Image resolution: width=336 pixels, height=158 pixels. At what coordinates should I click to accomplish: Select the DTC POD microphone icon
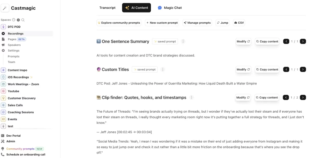coord(3,27)
